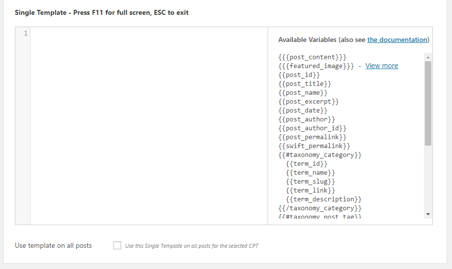Click inside the Single Template code editor
The width and height of the screenshot is (452, 269).
click(149, 126)
